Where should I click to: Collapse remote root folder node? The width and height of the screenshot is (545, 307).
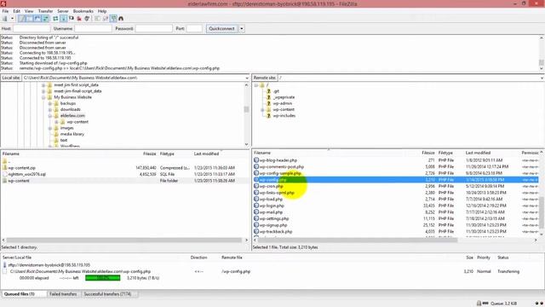(x=256, y=85)
